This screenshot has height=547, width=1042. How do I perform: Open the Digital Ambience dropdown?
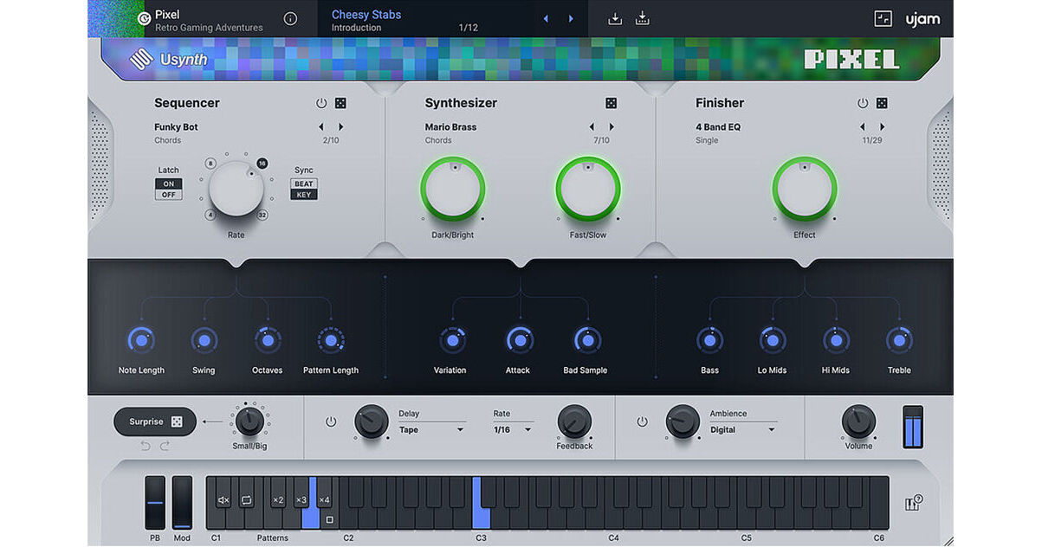click(741, 428)
